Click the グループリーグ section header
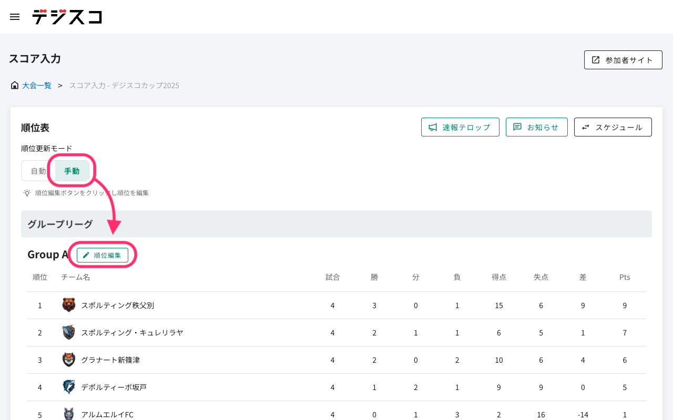The width and height of the screenshot is (673, 420). coord(60,224)
